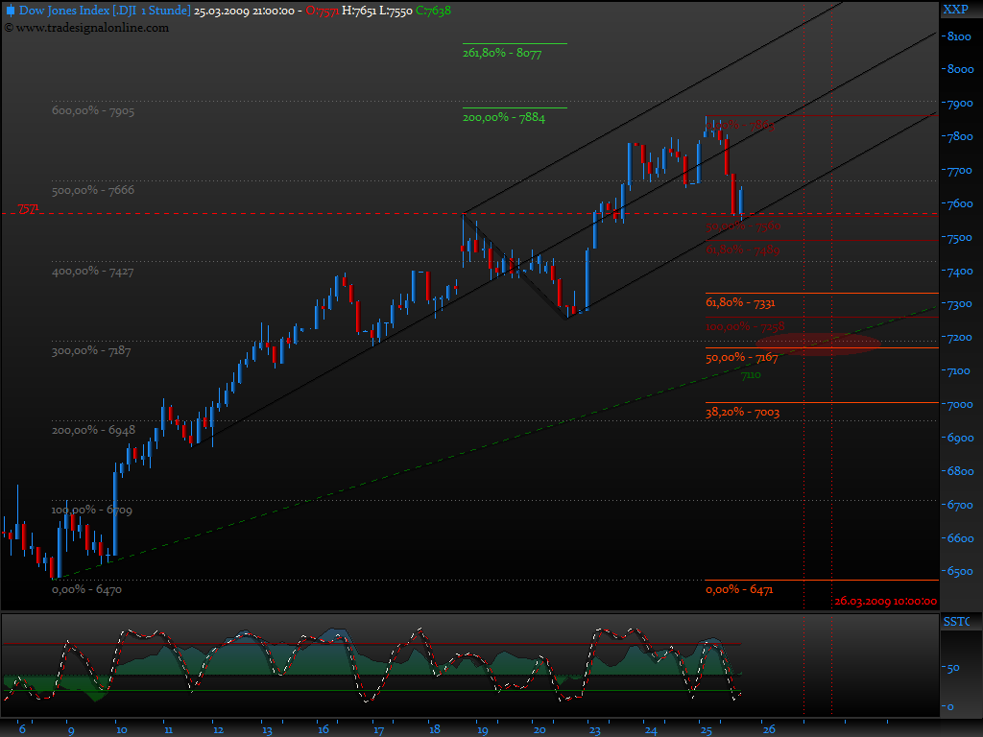The width and height of the screenshot is (983, 737).
Task: Click date 26 on the time axis
Action: 769,729
